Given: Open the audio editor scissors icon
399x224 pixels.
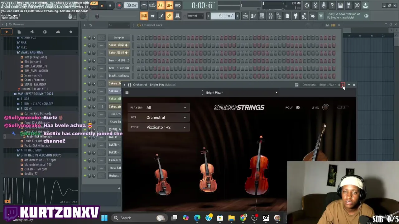Looking at the screenshot, I should 315,5.
